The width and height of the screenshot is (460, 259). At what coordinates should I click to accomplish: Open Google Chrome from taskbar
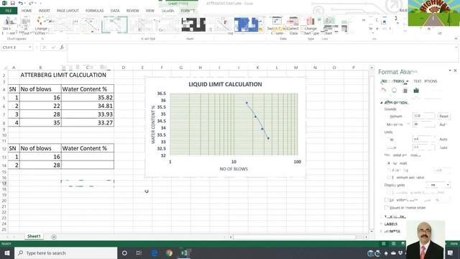(170, 253)
